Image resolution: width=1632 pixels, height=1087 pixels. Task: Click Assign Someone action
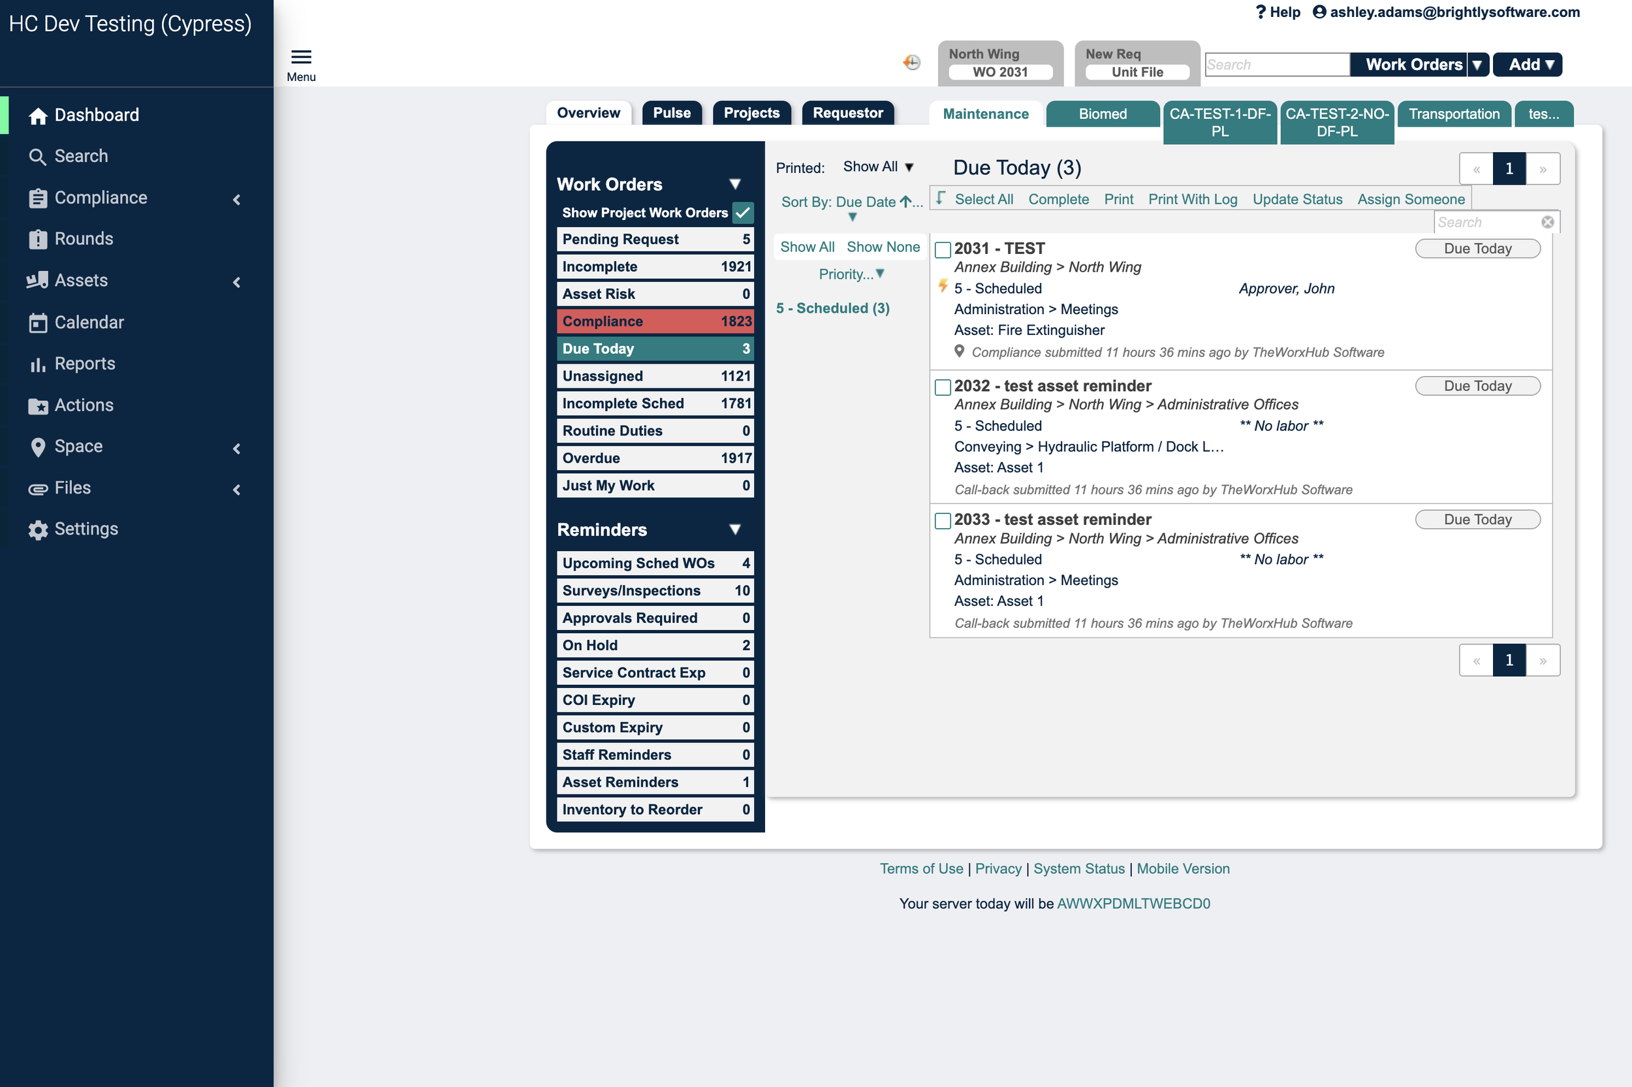click(1410, 200)
